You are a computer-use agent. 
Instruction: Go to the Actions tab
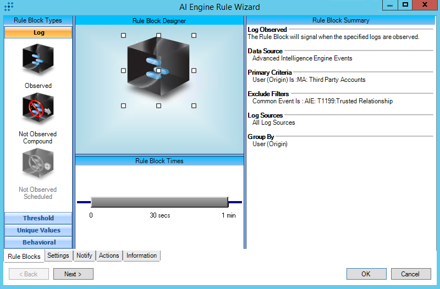click(x=109, y=255)
